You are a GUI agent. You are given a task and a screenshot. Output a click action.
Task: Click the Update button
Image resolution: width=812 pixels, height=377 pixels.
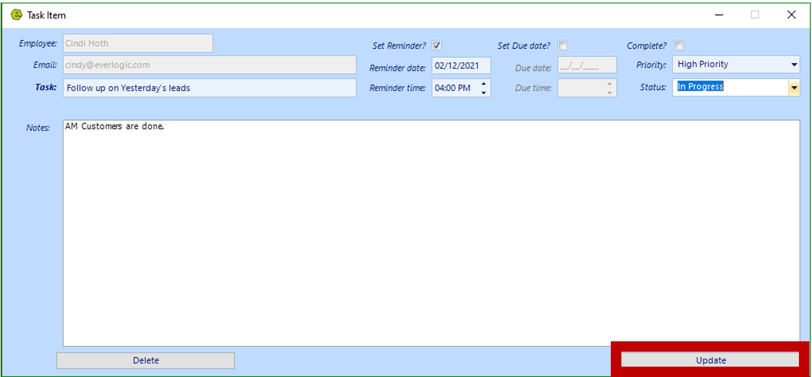click(710, 360)
